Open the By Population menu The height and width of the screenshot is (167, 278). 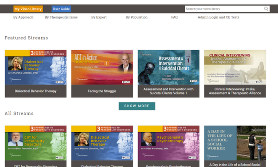137,17
